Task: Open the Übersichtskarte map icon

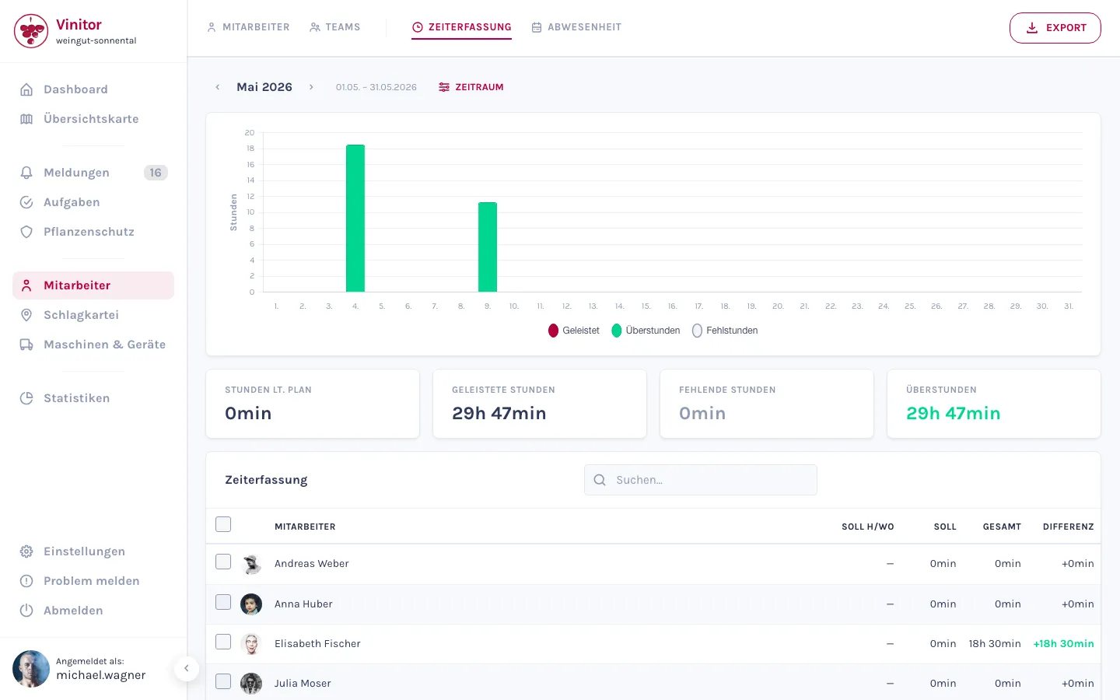Action: 26,119
